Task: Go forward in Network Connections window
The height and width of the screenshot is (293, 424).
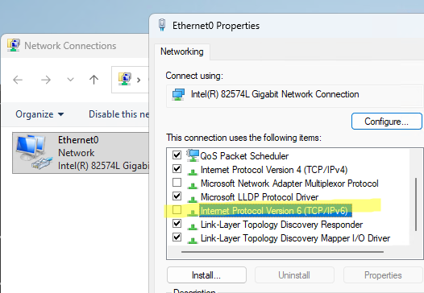Action: pyautogui.click(x=46, y=80)
